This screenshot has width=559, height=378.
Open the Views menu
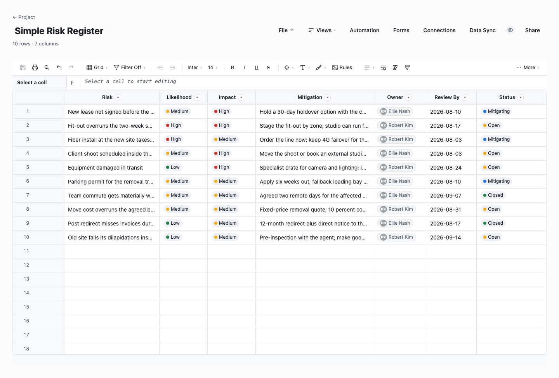pyautogui.click(x=322, y=30)
